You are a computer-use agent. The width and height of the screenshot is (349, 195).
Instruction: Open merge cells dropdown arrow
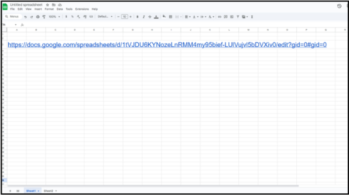click(x=181, y=17)
